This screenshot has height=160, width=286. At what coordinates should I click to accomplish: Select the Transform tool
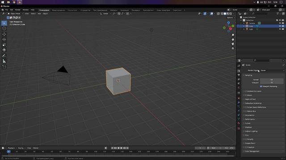(x=4, y=50)
